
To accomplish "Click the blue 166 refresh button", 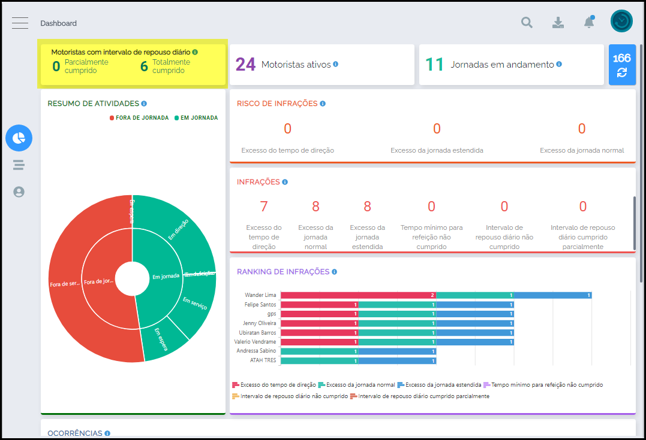I will (622, 65).
